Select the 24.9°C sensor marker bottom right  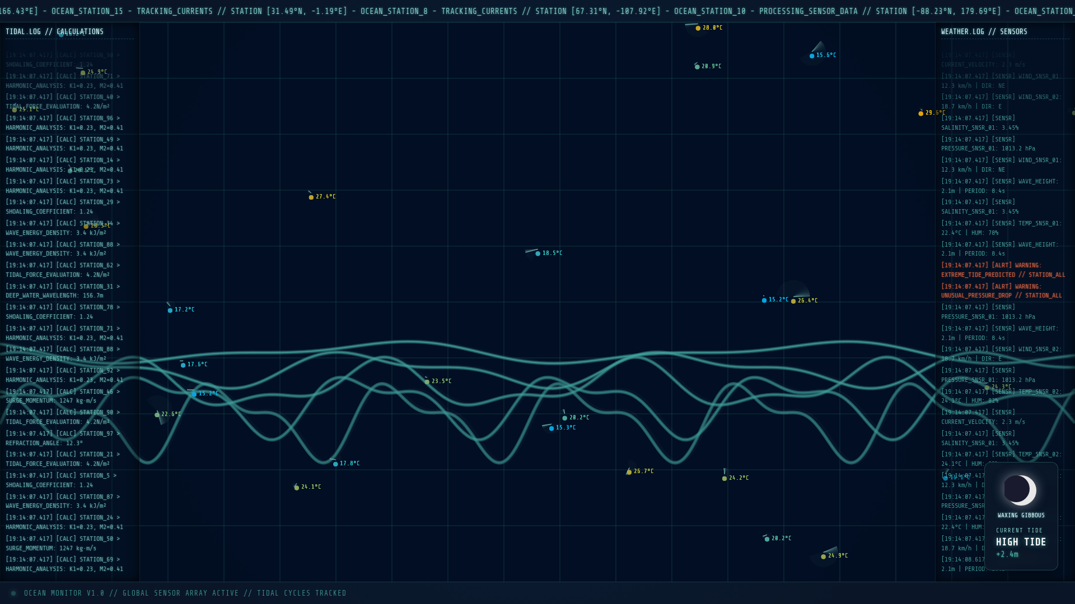pyautogui.click(x=822, y=556)
